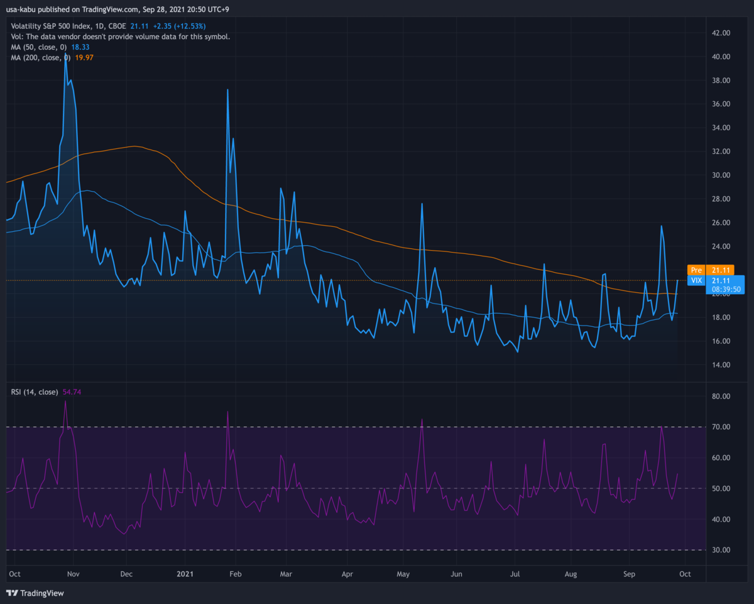The image size is (754, 604).
Task: Click the Sep label on time axis
Action: tap(630, 574)
